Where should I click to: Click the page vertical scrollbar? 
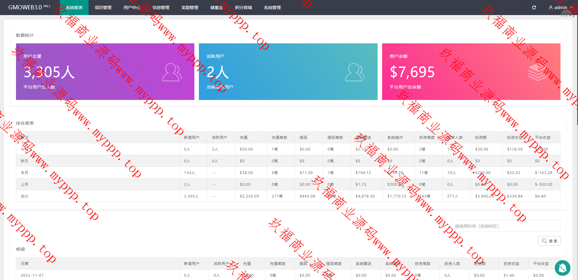click(577, 75)
